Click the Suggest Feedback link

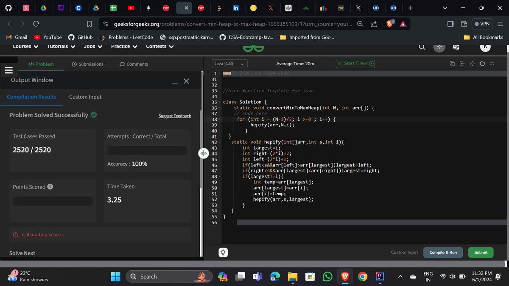point(175,116)
